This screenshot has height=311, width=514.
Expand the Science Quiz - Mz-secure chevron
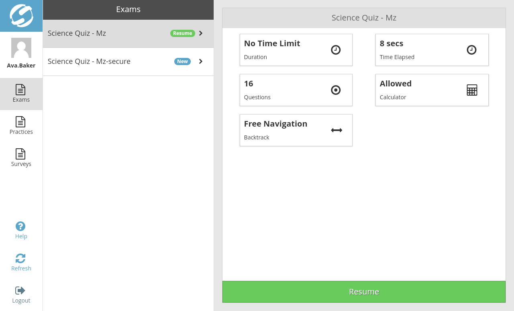(x=201, y=61)
